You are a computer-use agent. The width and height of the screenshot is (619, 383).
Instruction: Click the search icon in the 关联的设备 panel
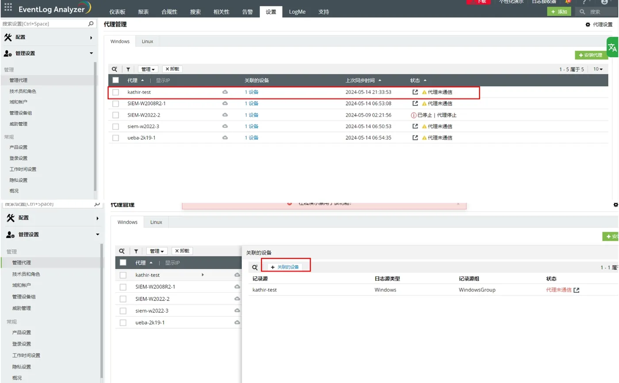[255, 267]
